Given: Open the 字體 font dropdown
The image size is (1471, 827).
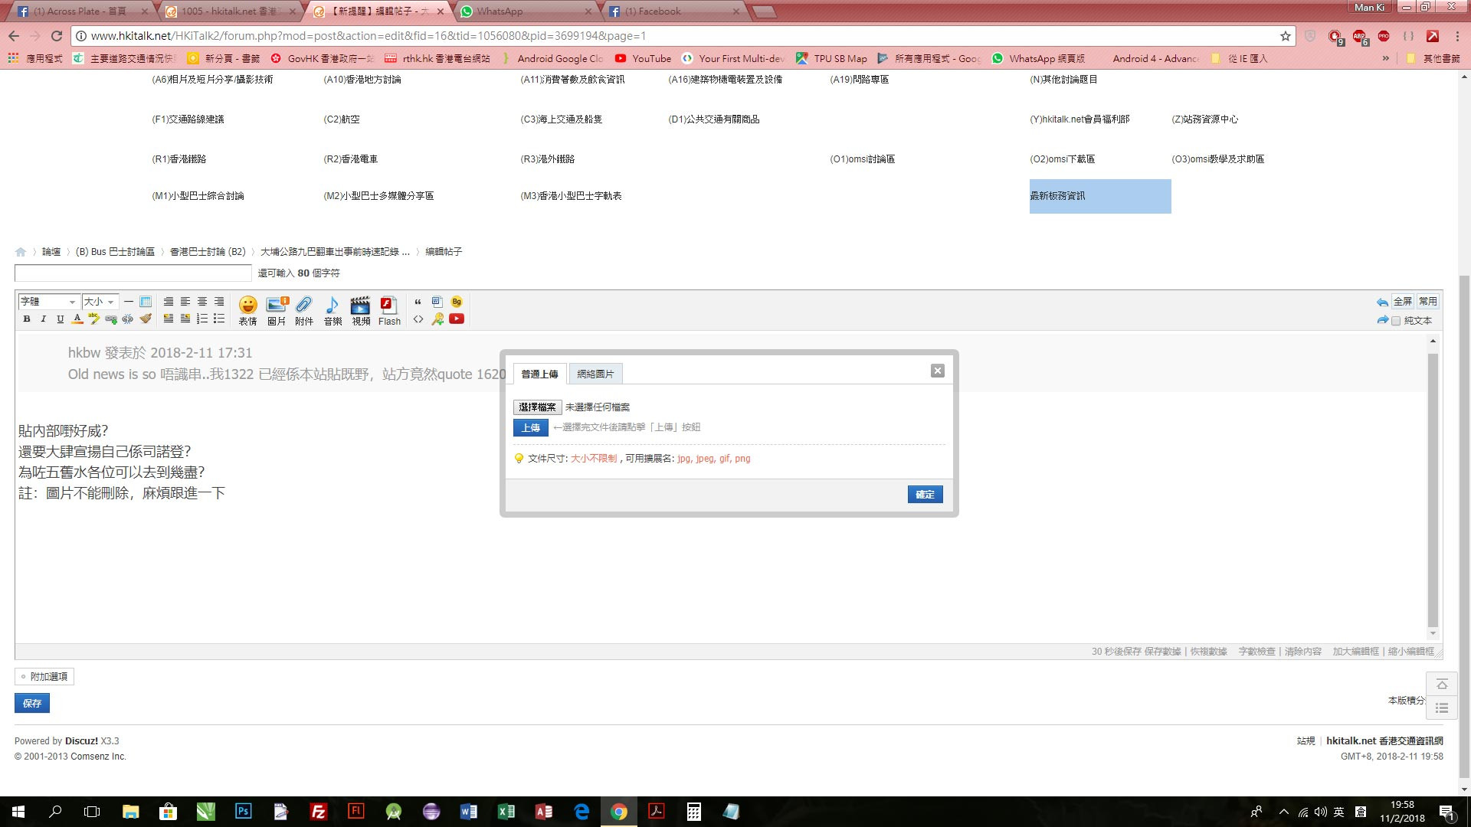Looking at the screenshot, I should tap(48, 302).
